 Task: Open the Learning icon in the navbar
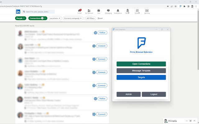pos(147,11)
